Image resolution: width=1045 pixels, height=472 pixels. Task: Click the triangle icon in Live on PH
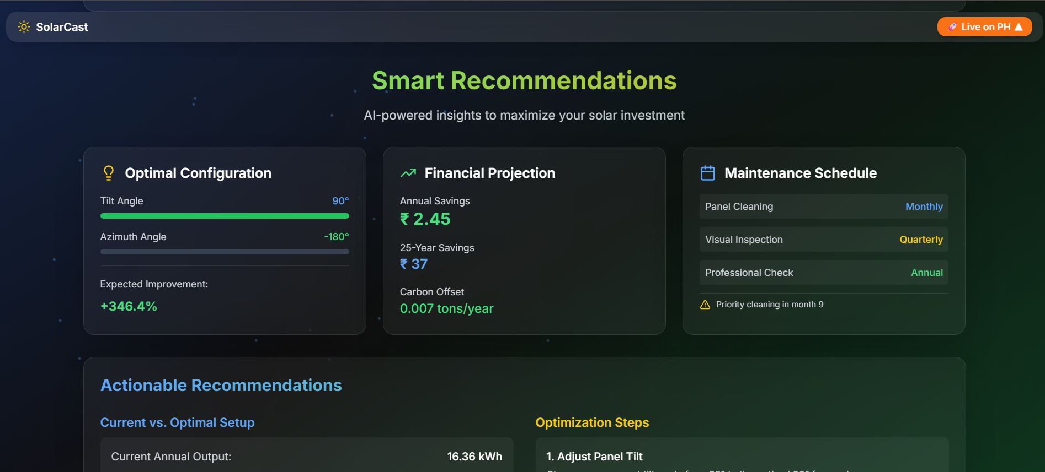tap(1019, 26)
